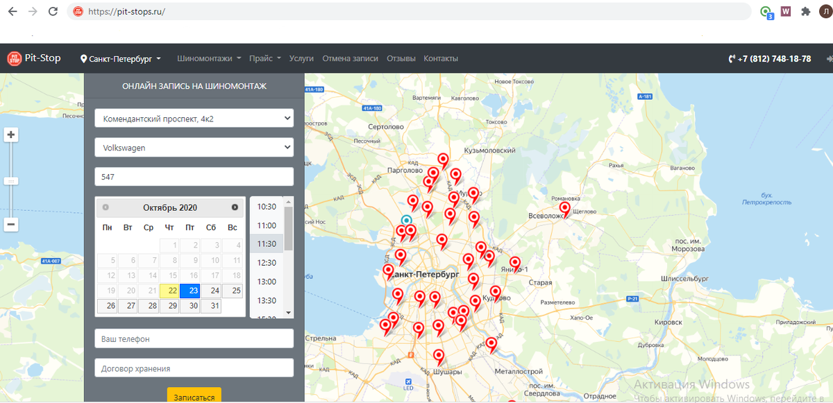
Task: Select October 24 in the calendar
Action: [211, 291]
